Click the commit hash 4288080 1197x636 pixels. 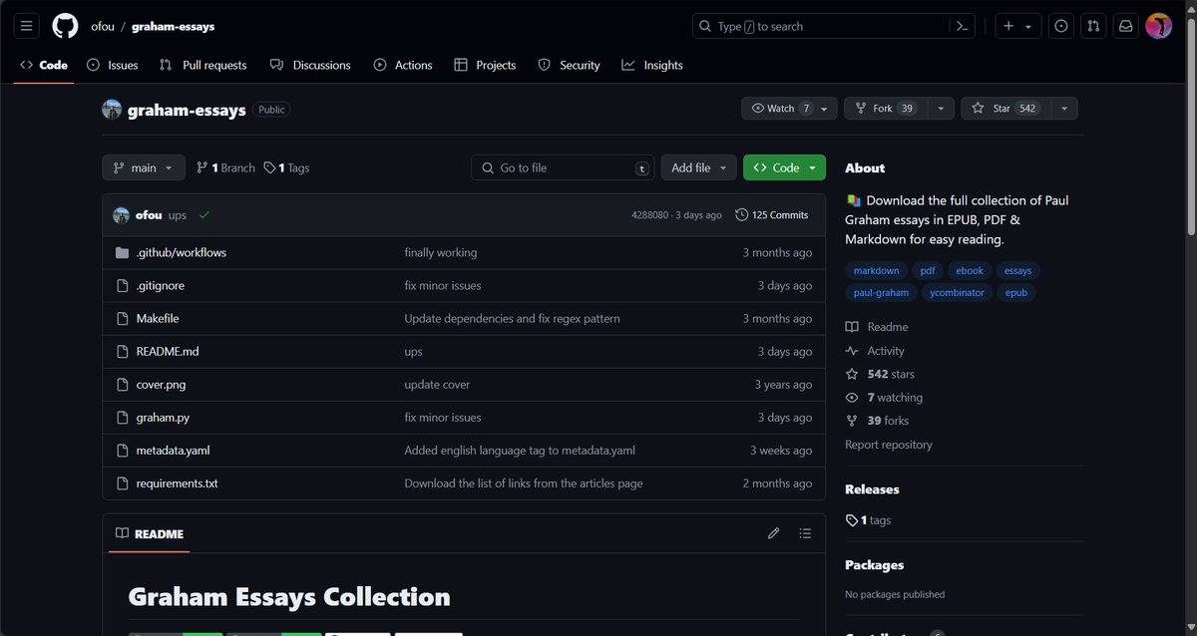click(650, 215)
